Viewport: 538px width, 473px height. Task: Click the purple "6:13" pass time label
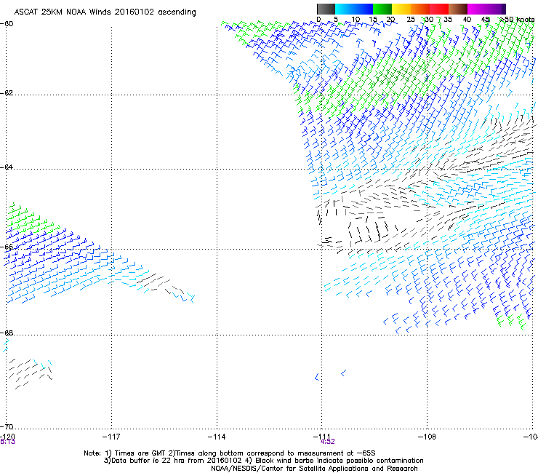(x=7, y=442)
